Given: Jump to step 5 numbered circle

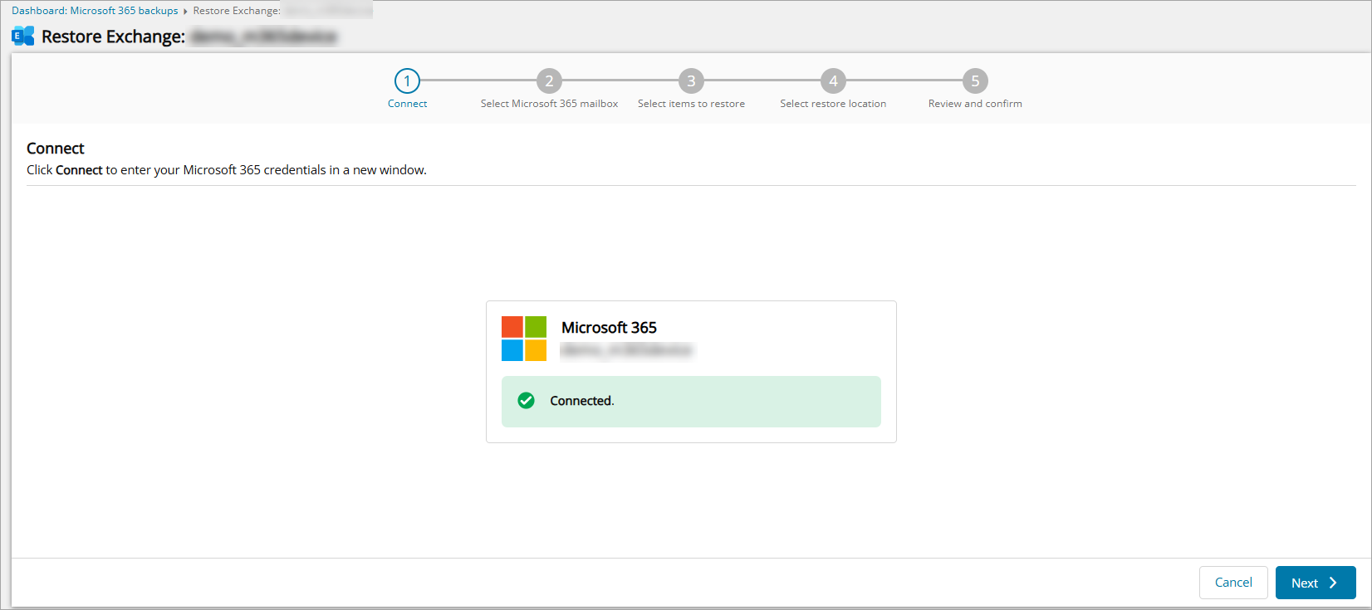Looking at the screenshot, I should pos(975,81).
